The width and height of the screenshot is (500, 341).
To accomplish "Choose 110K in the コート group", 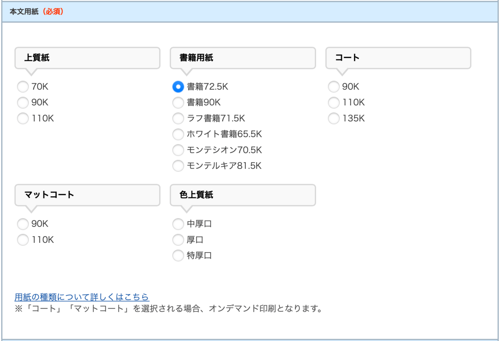I will click(x=334, y=102).
